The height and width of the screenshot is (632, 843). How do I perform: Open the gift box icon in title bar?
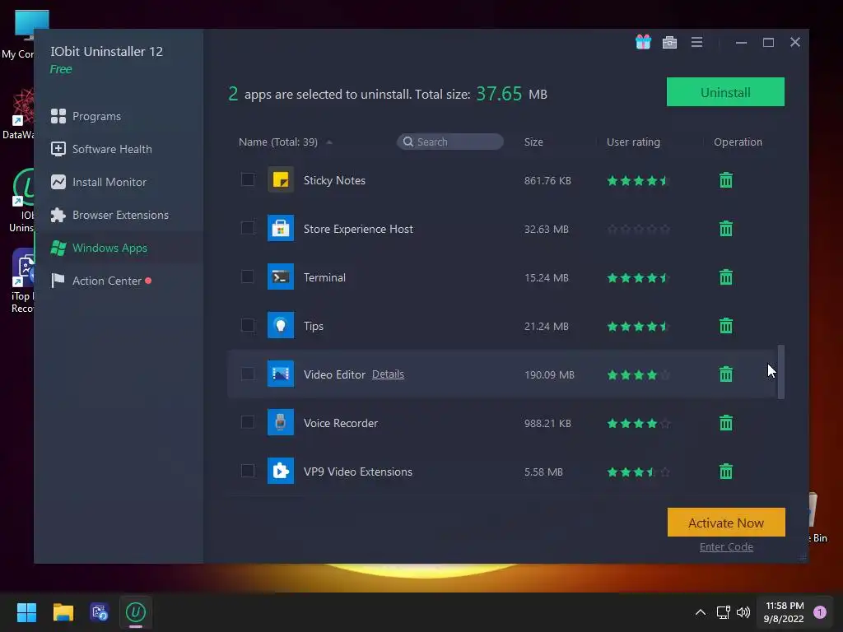click(x=643, y=42)
